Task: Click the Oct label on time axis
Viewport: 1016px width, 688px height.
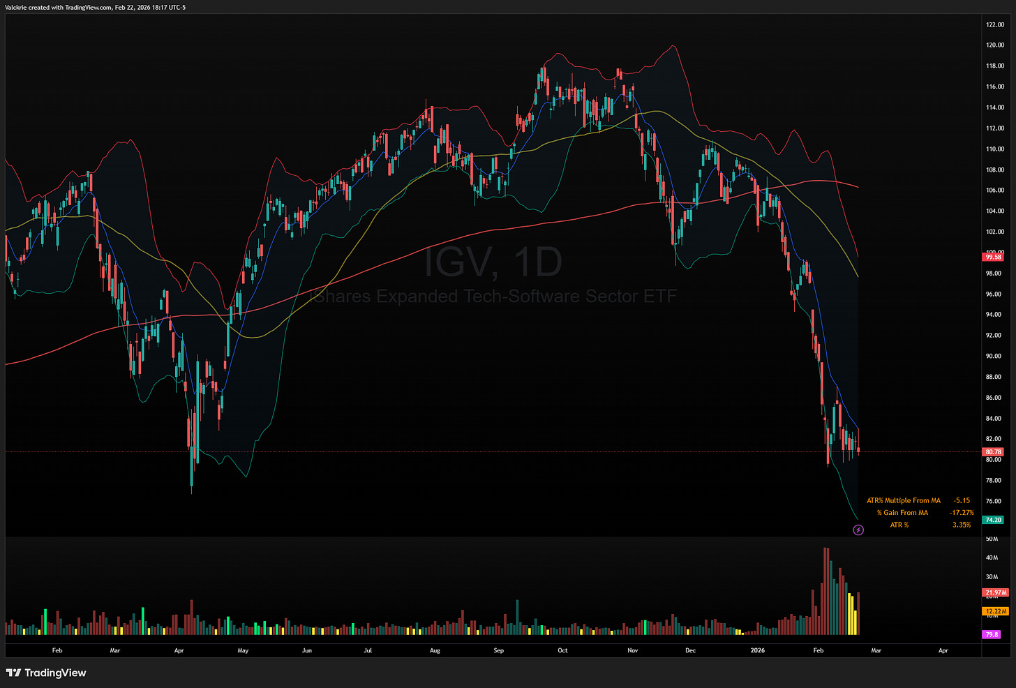Action: (562, 650)
